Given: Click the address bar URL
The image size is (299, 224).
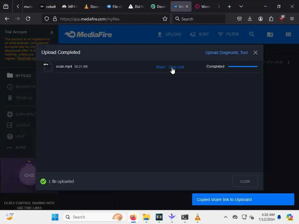Looking at the screenshot, I should click(x=90, y=19).
